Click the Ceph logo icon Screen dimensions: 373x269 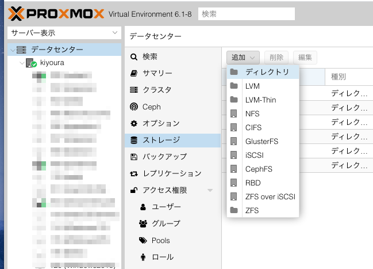(x=134, y=107)
